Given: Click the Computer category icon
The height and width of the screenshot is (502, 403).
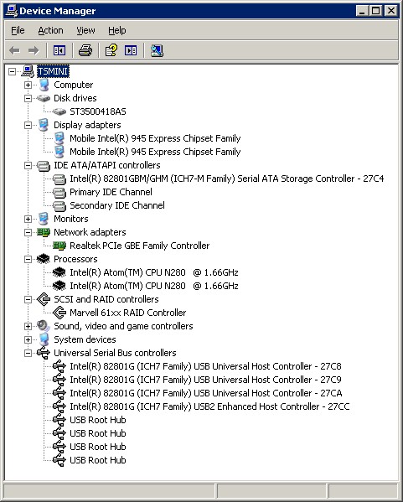Looking at the screenshot, I should pyautogui.click(x=44, y=85).
